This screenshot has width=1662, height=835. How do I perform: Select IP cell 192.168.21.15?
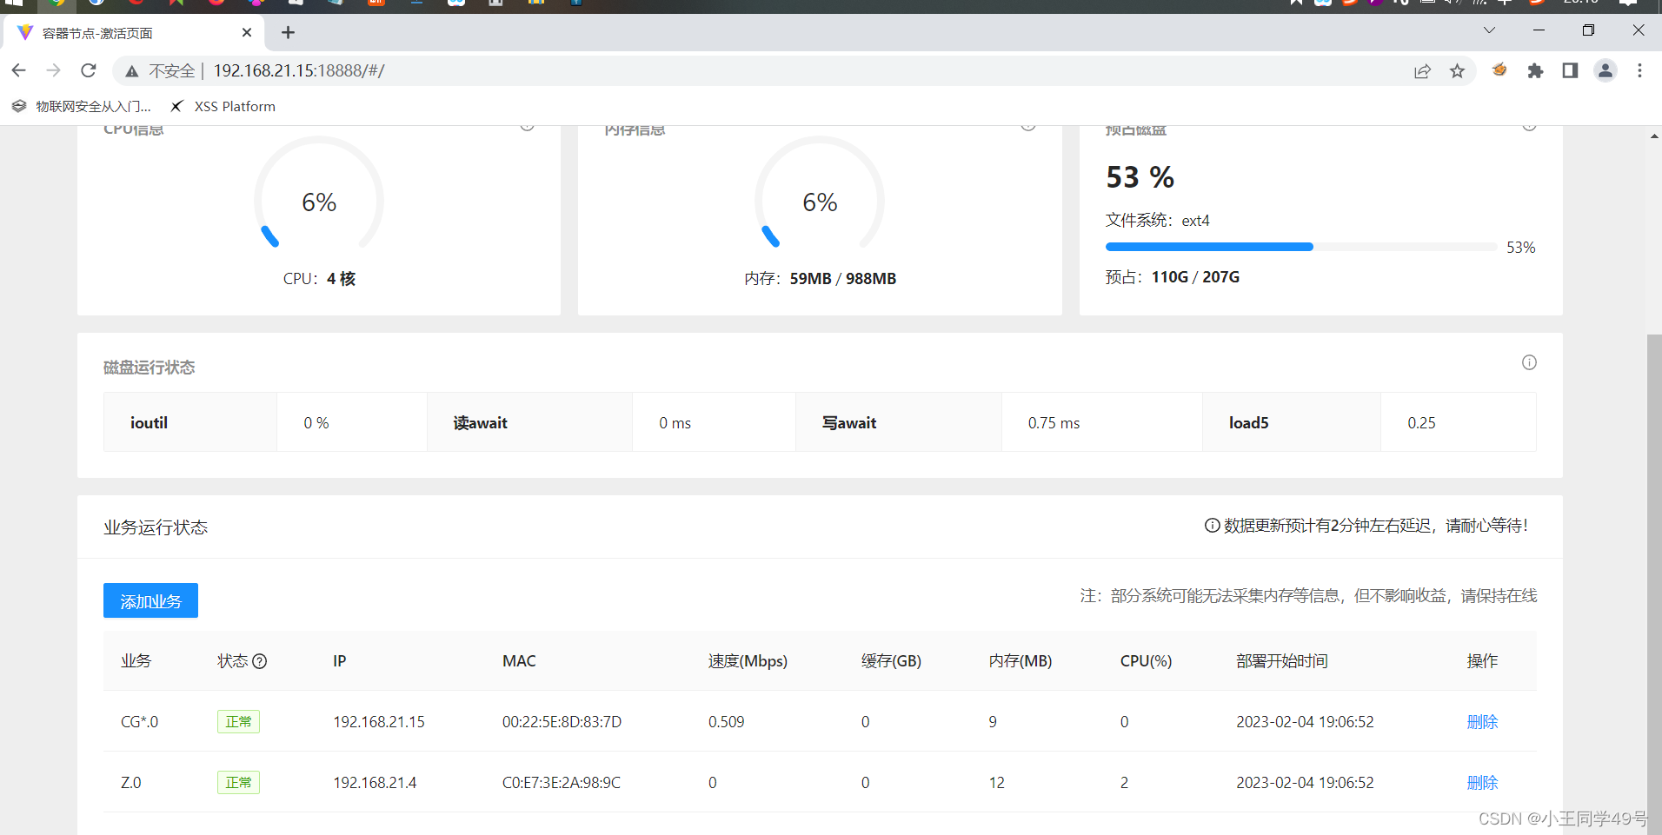[379, 721]
